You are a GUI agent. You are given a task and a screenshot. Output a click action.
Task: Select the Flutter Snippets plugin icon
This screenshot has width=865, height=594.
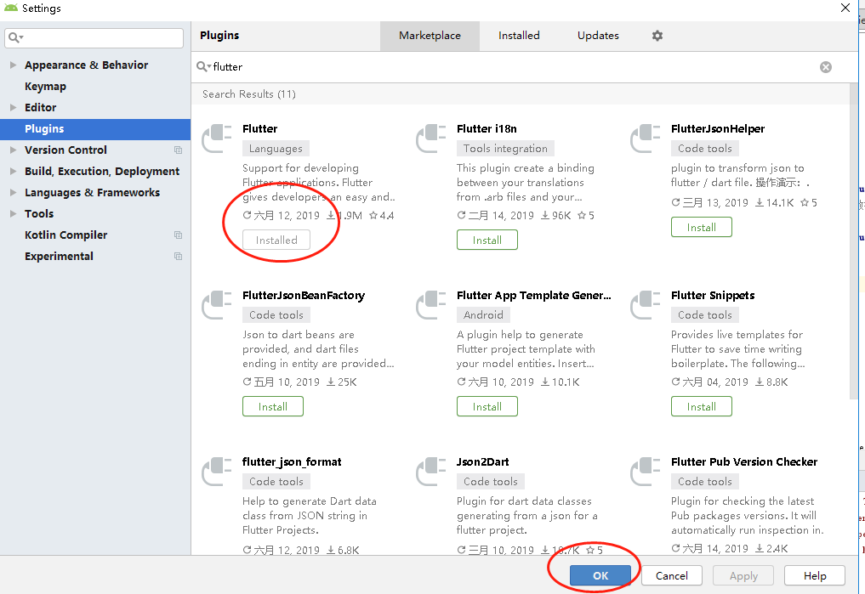[646, 305]
